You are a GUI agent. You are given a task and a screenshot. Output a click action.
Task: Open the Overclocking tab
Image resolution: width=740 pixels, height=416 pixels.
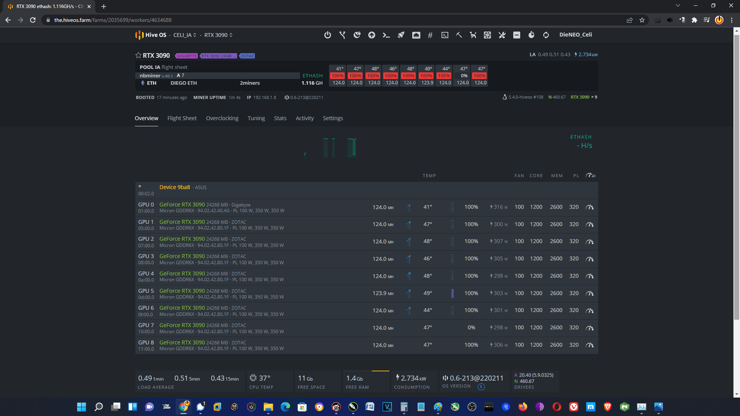point(222,118)
